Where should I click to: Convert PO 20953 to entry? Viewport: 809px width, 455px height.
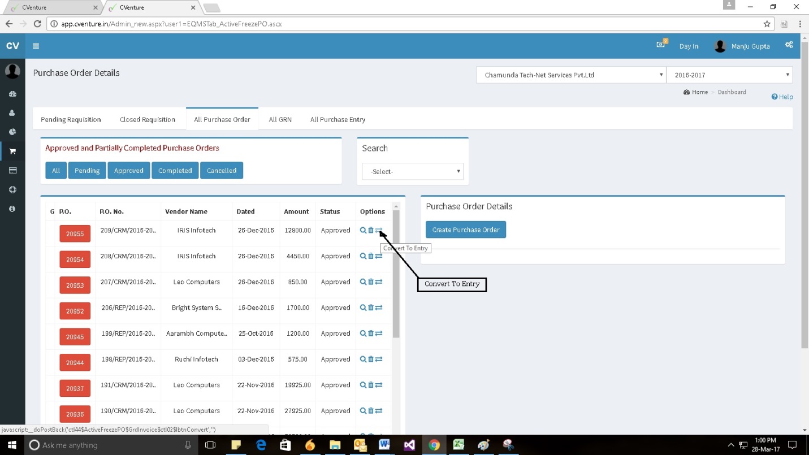[x=379, y=282]
